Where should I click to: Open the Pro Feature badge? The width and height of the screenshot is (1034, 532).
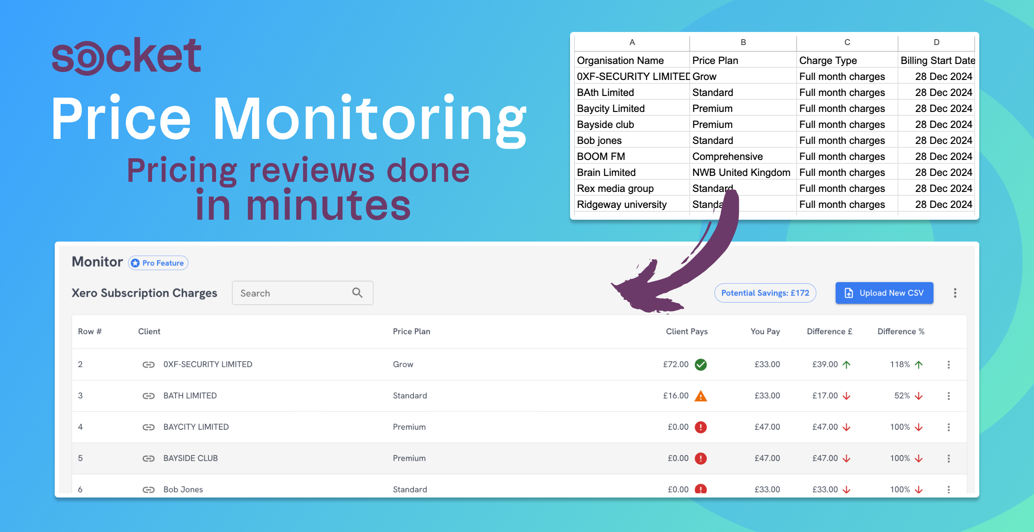click(x=158, y=263)
